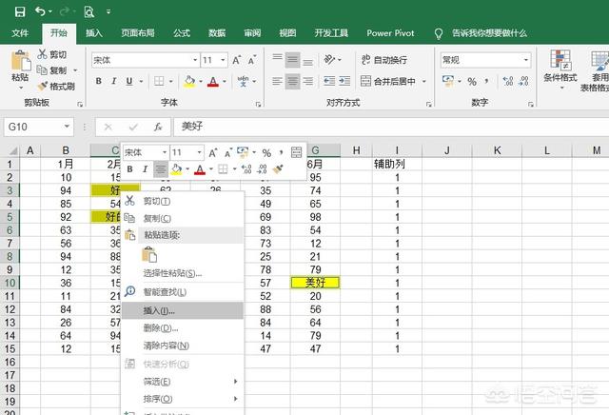This screenshot has width=609, height=415.
Task: Click the formula bar showing 美好
Action: point(391,127)
